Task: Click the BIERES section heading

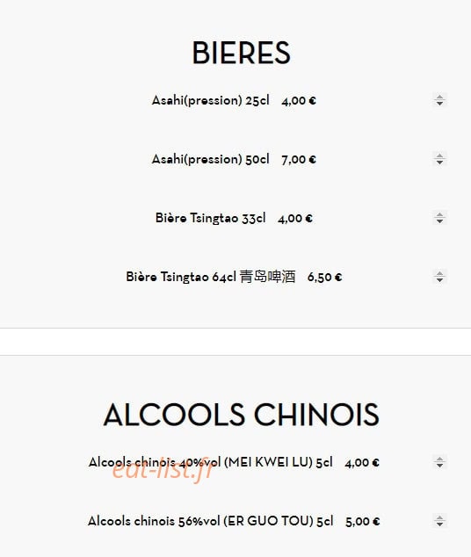Action: pos(241,53)
